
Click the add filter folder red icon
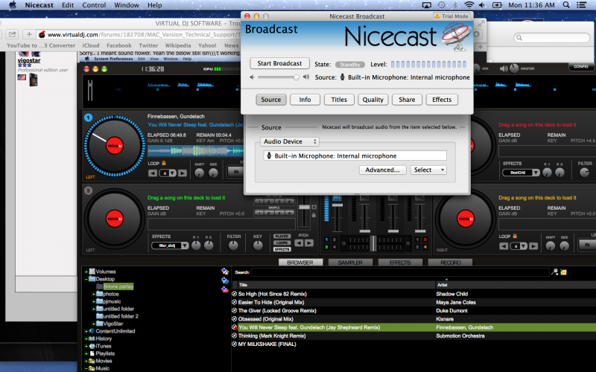(x=225, y=289)
